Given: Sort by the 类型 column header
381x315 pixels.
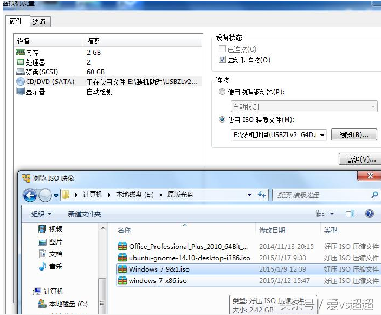Looking at the screenshot, I should click(330, 230).
